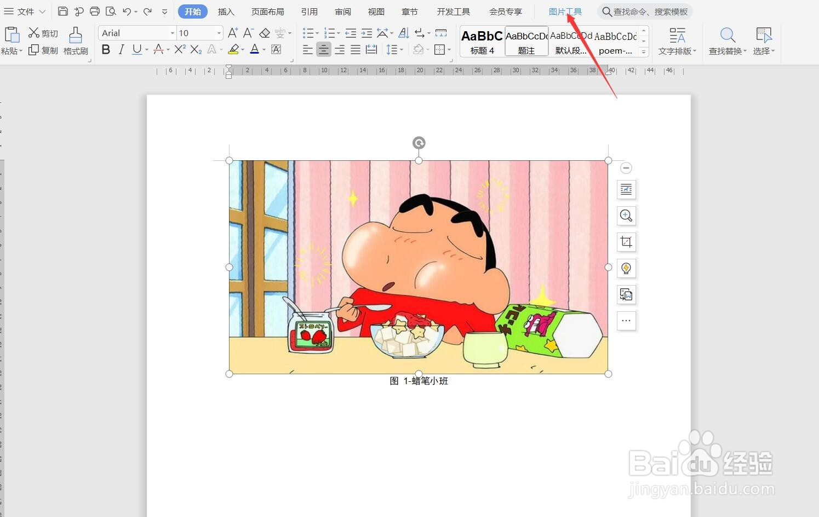Click the image convert icon beside image
Image resolution: width=819 pixels, height=517 pixels.
[626, 294]
